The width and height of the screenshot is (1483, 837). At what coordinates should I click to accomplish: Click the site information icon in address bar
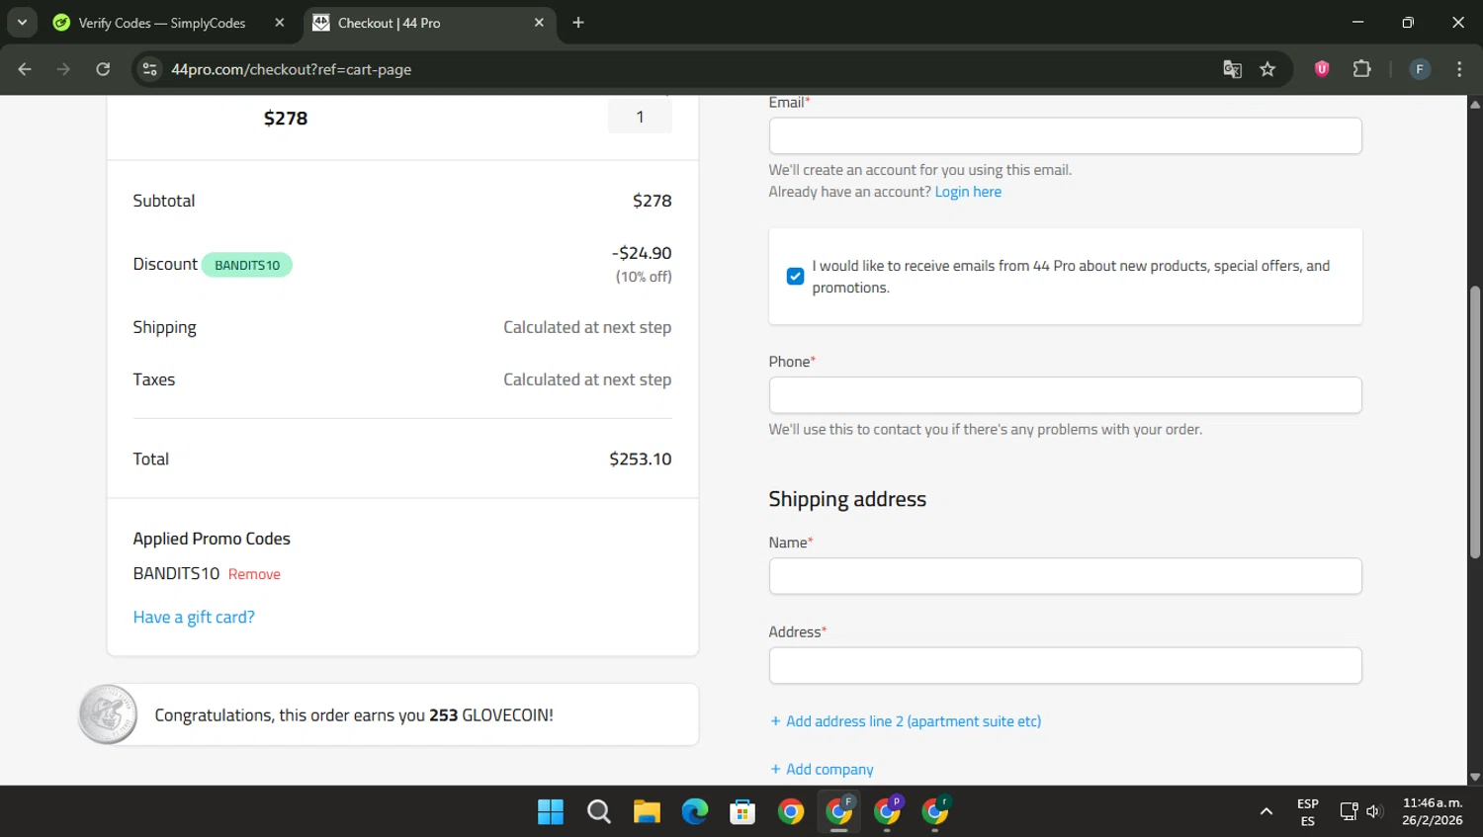point(150,69)
